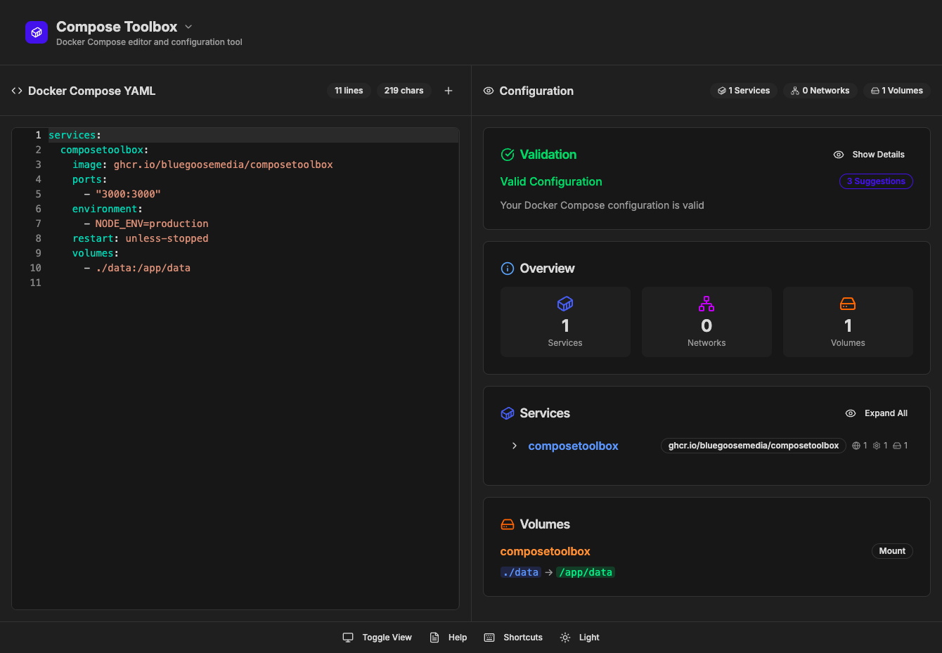
Task: Open Shortcuts from the footer
Action: [514, 638]
